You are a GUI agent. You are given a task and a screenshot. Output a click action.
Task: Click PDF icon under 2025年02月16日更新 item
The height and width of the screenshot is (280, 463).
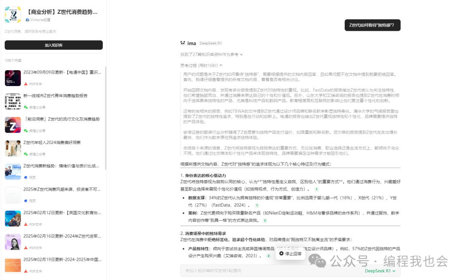(26, 248)
